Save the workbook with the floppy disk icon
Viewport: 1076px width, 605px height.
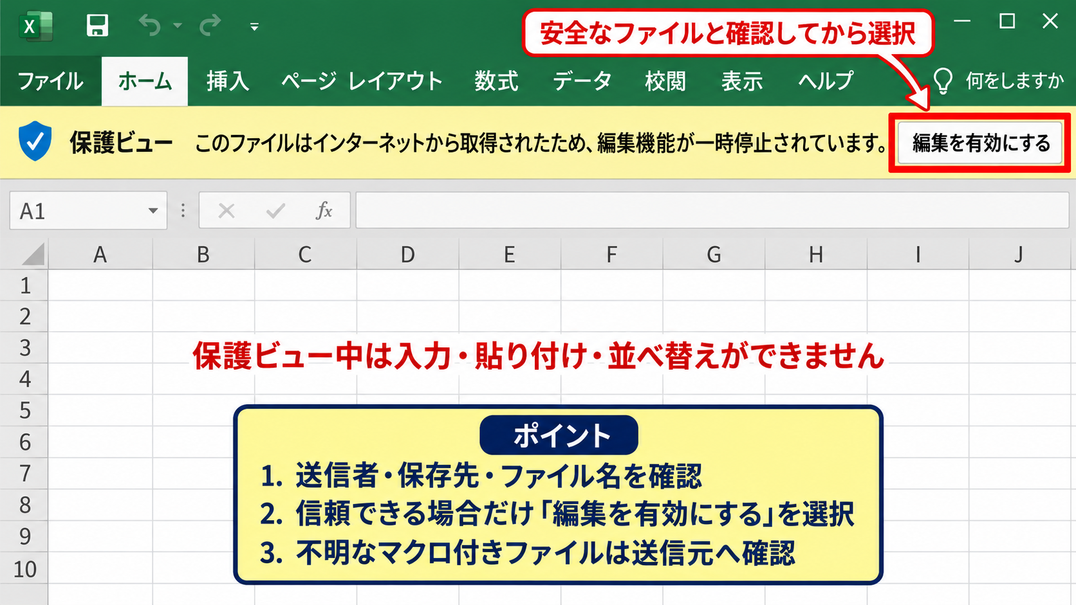pyautogui.click(x=97, y=26)
